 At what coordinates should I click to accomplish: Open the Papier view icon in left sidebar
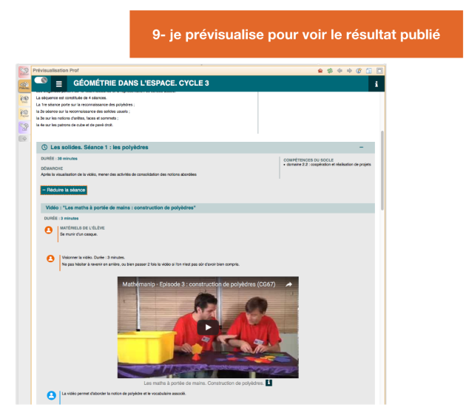click(x=24, y=113)
